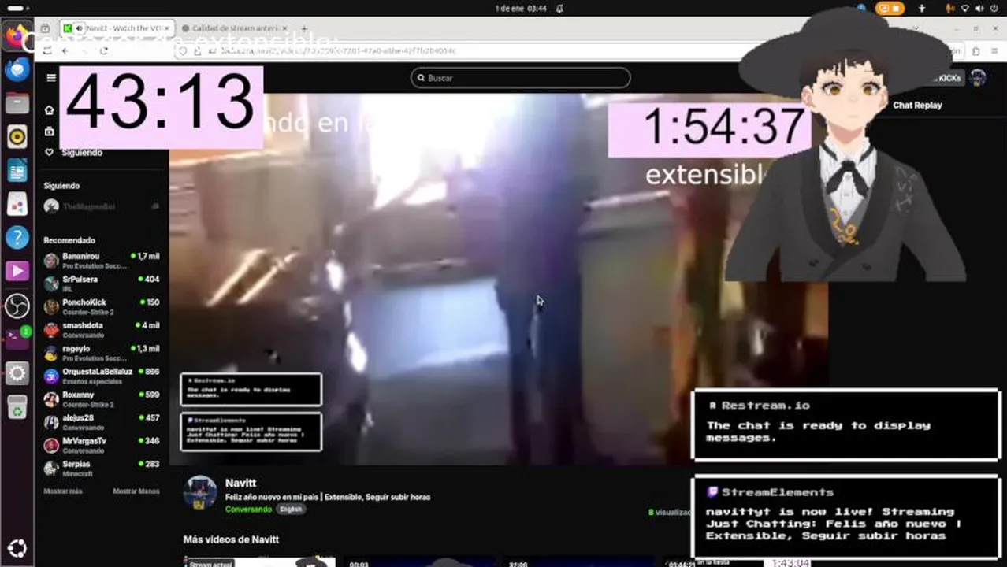Image resolution: width=1007 pixels, height=567 pixels.
Task: Open a new browser tab with plus button
Action: click(x=304, y=28)
